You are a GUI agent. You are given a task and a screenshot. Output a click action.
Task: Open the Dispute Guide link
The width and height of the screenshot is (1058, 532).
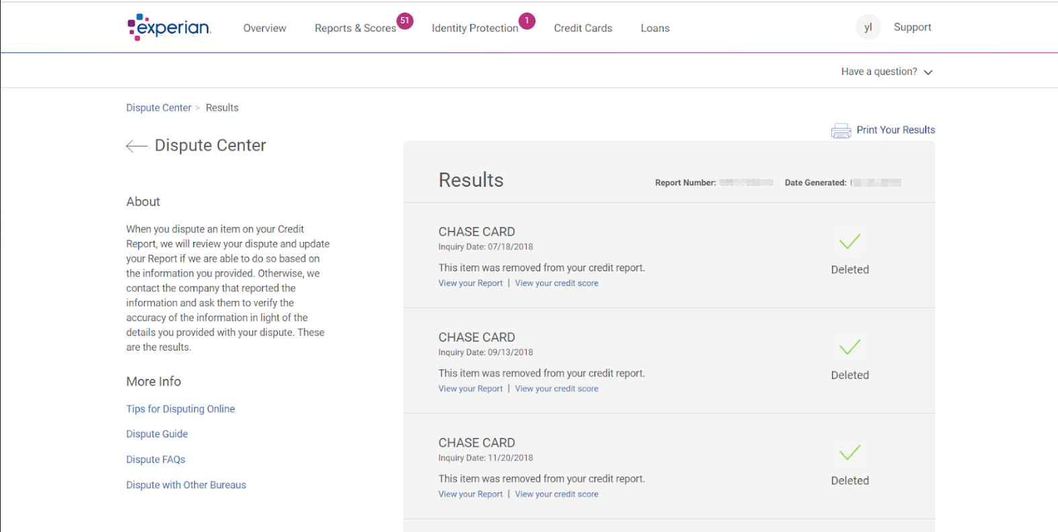tap(157, 434)
